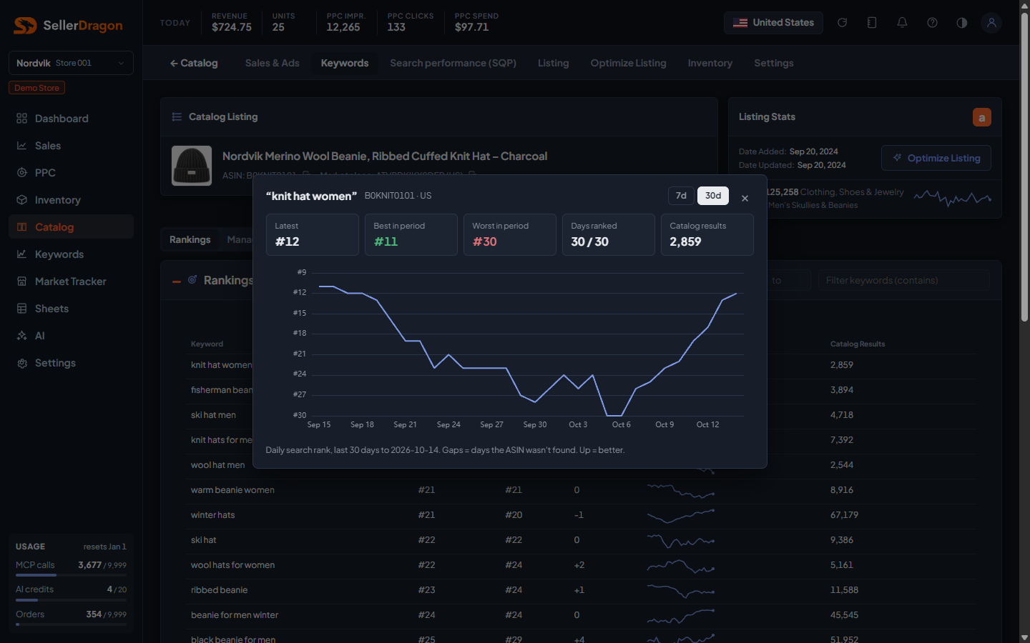Open notifications bell

point(902,23)
